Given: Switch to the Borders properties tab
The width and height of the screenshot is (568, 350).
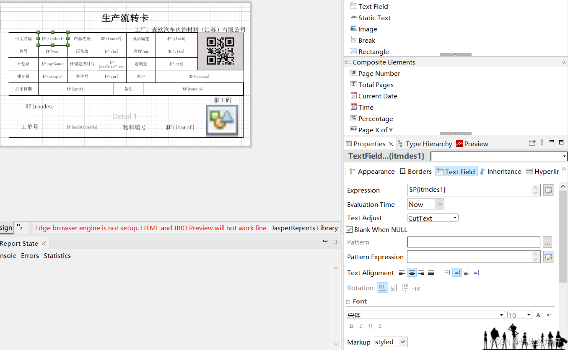Looking at the screenshot, I should 415,171.
